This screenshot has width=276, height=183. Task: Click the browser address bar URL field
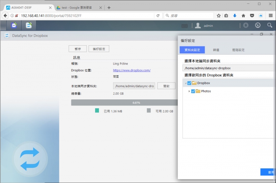click(x=87, y=16)
